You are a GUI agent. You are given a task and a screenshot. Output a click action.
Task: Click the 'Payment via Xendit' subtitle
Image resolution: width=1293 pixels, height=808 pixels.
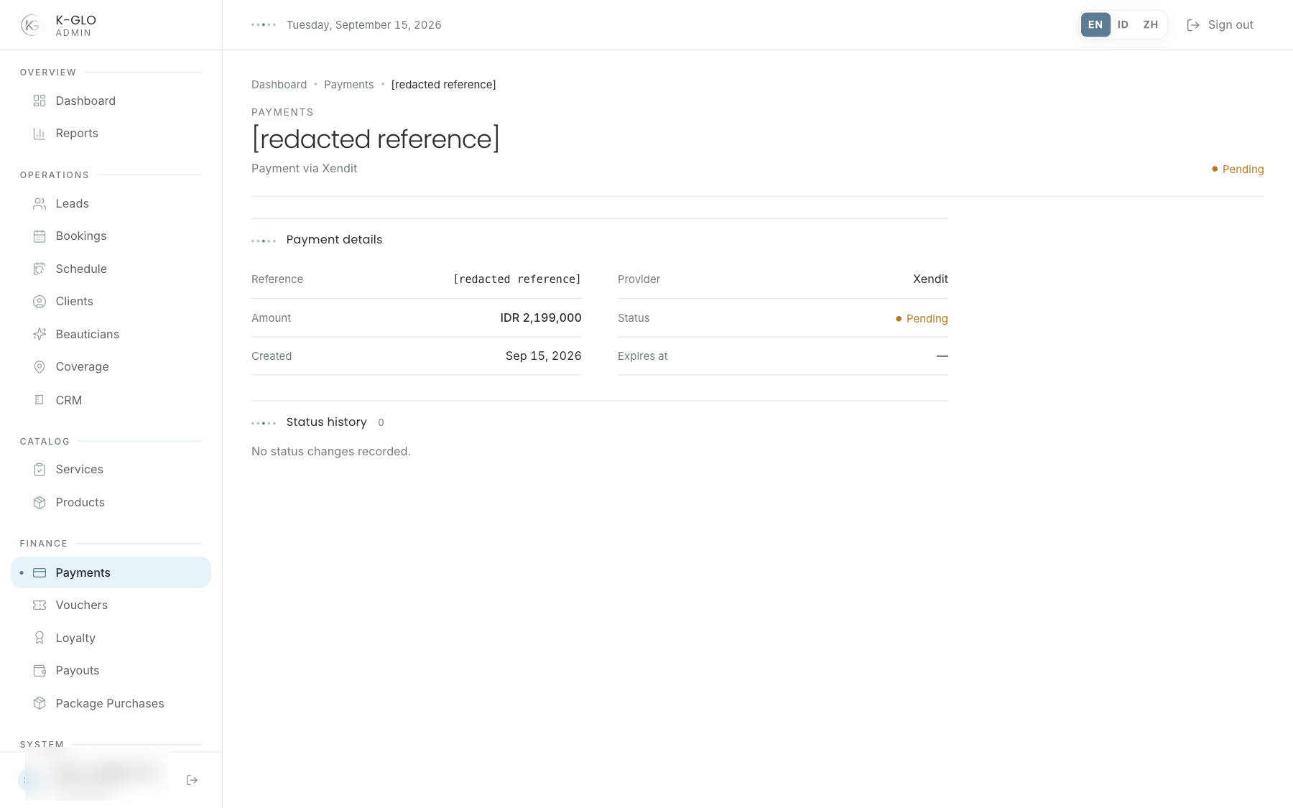pyautogui.click(x=304, y=169)
